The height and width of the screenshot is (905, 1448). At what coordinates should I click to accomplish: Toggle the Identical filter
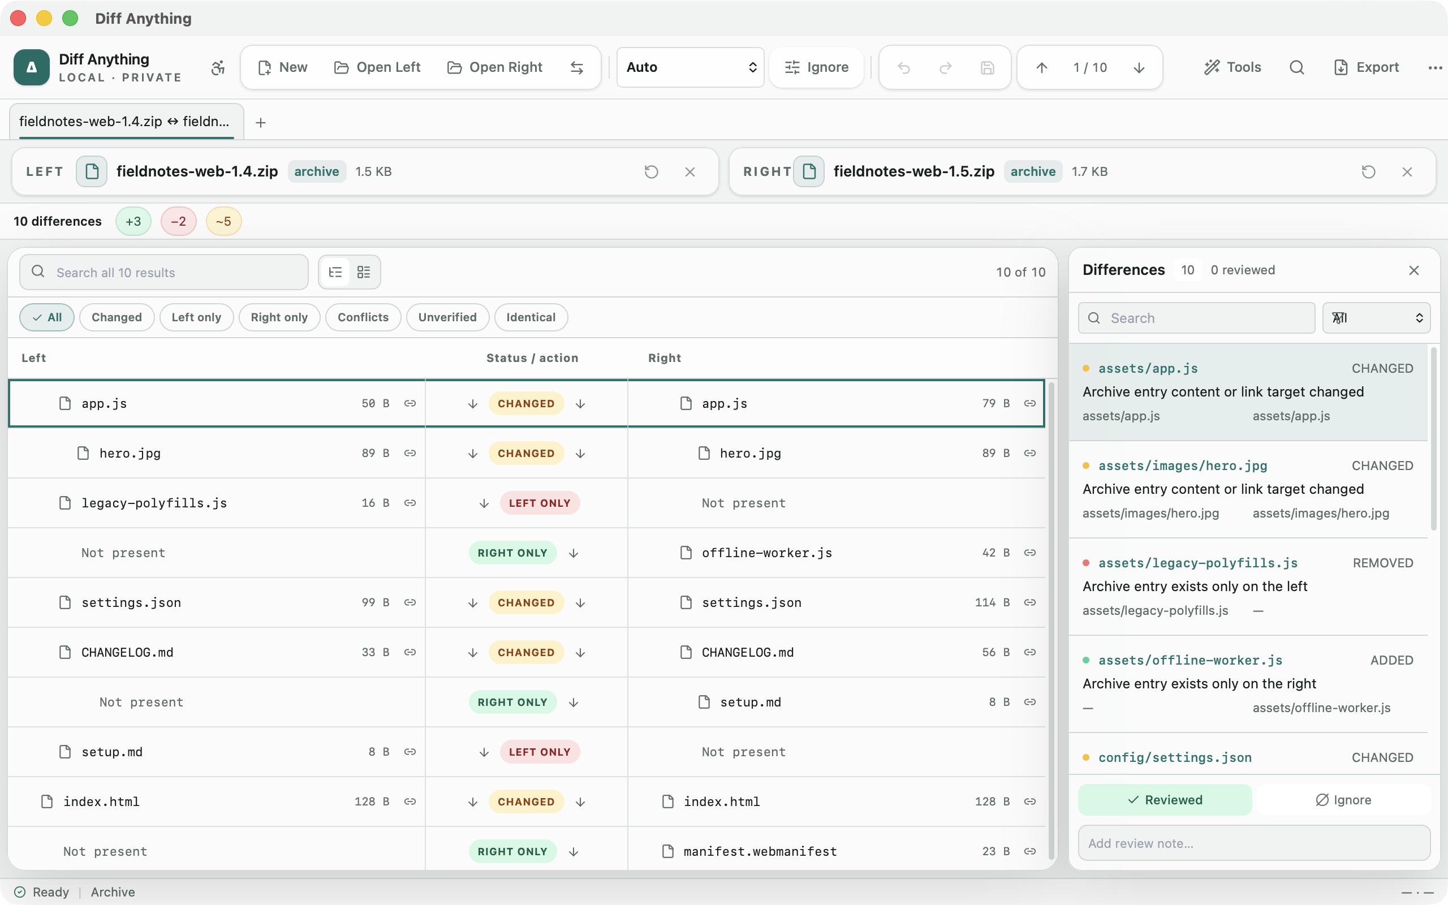click(x=531, y=317)
